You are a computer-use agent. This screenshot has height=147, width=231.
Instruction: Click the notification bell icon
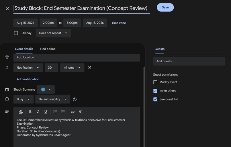point(7,67)
